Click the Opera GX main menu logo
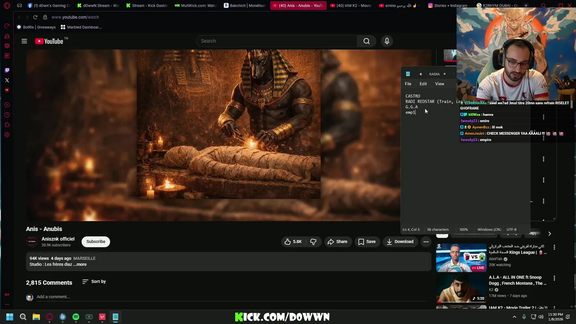Viewport: 576px width, 324px height. click(x=7, y=6)
